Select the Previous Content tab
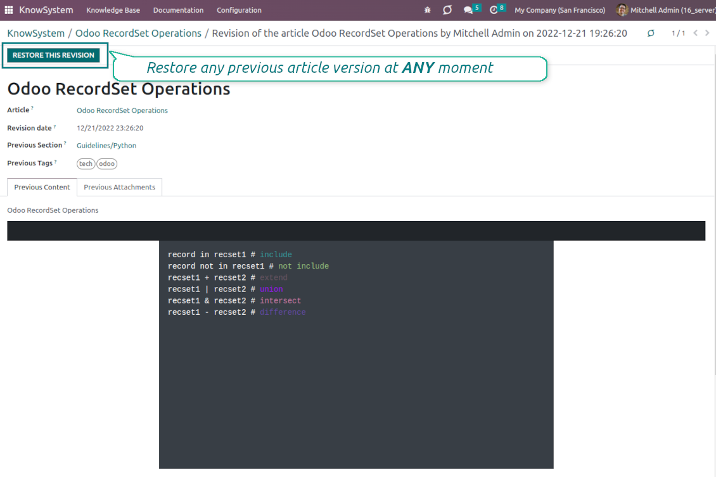The image size is (716, 477). click(42, 188)
